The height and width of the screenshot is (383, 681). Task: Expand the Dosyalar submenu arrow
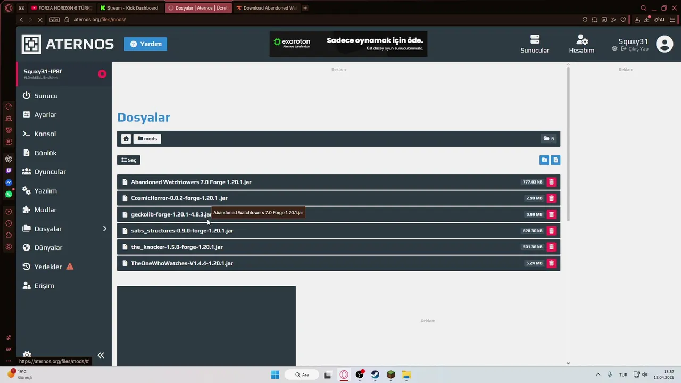pyautogui.click(x=104, y=229)
